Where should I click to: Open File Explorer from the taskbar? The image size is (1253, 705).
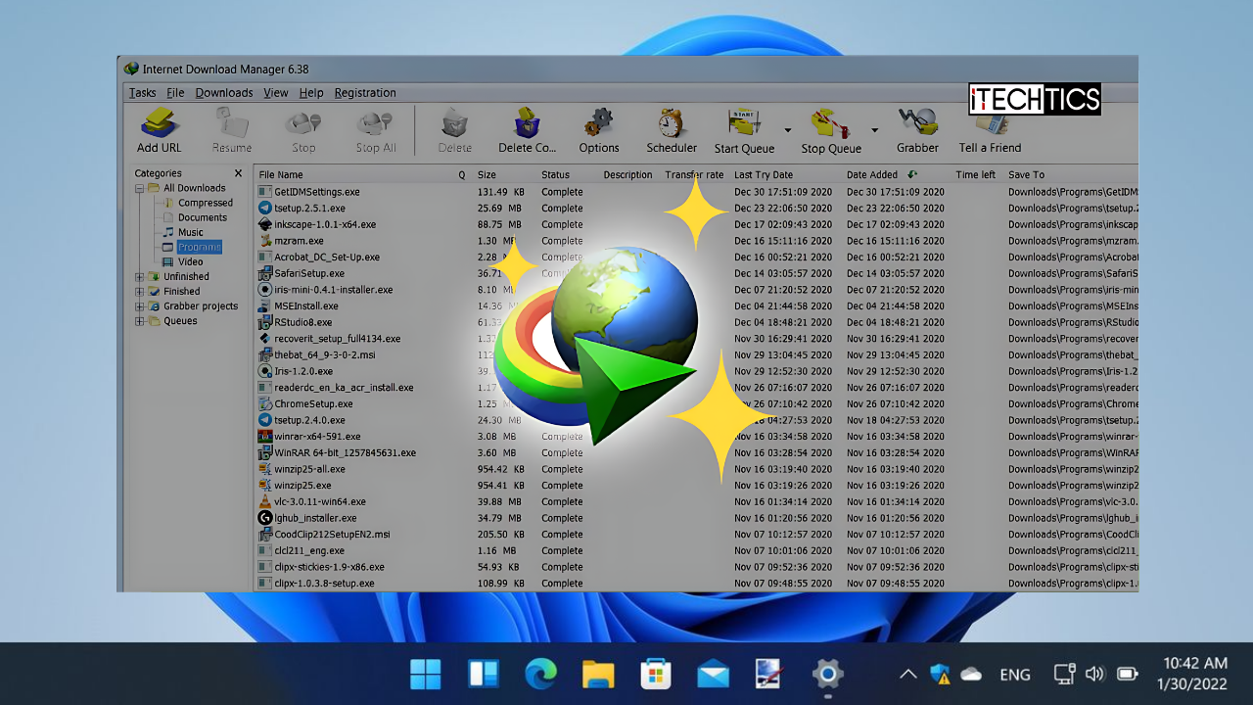[x=598, y=674]
